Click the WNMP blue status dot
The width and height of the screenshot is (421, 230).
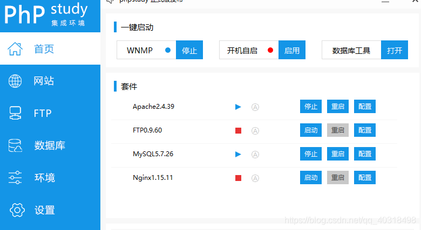[x=168, y=50]
